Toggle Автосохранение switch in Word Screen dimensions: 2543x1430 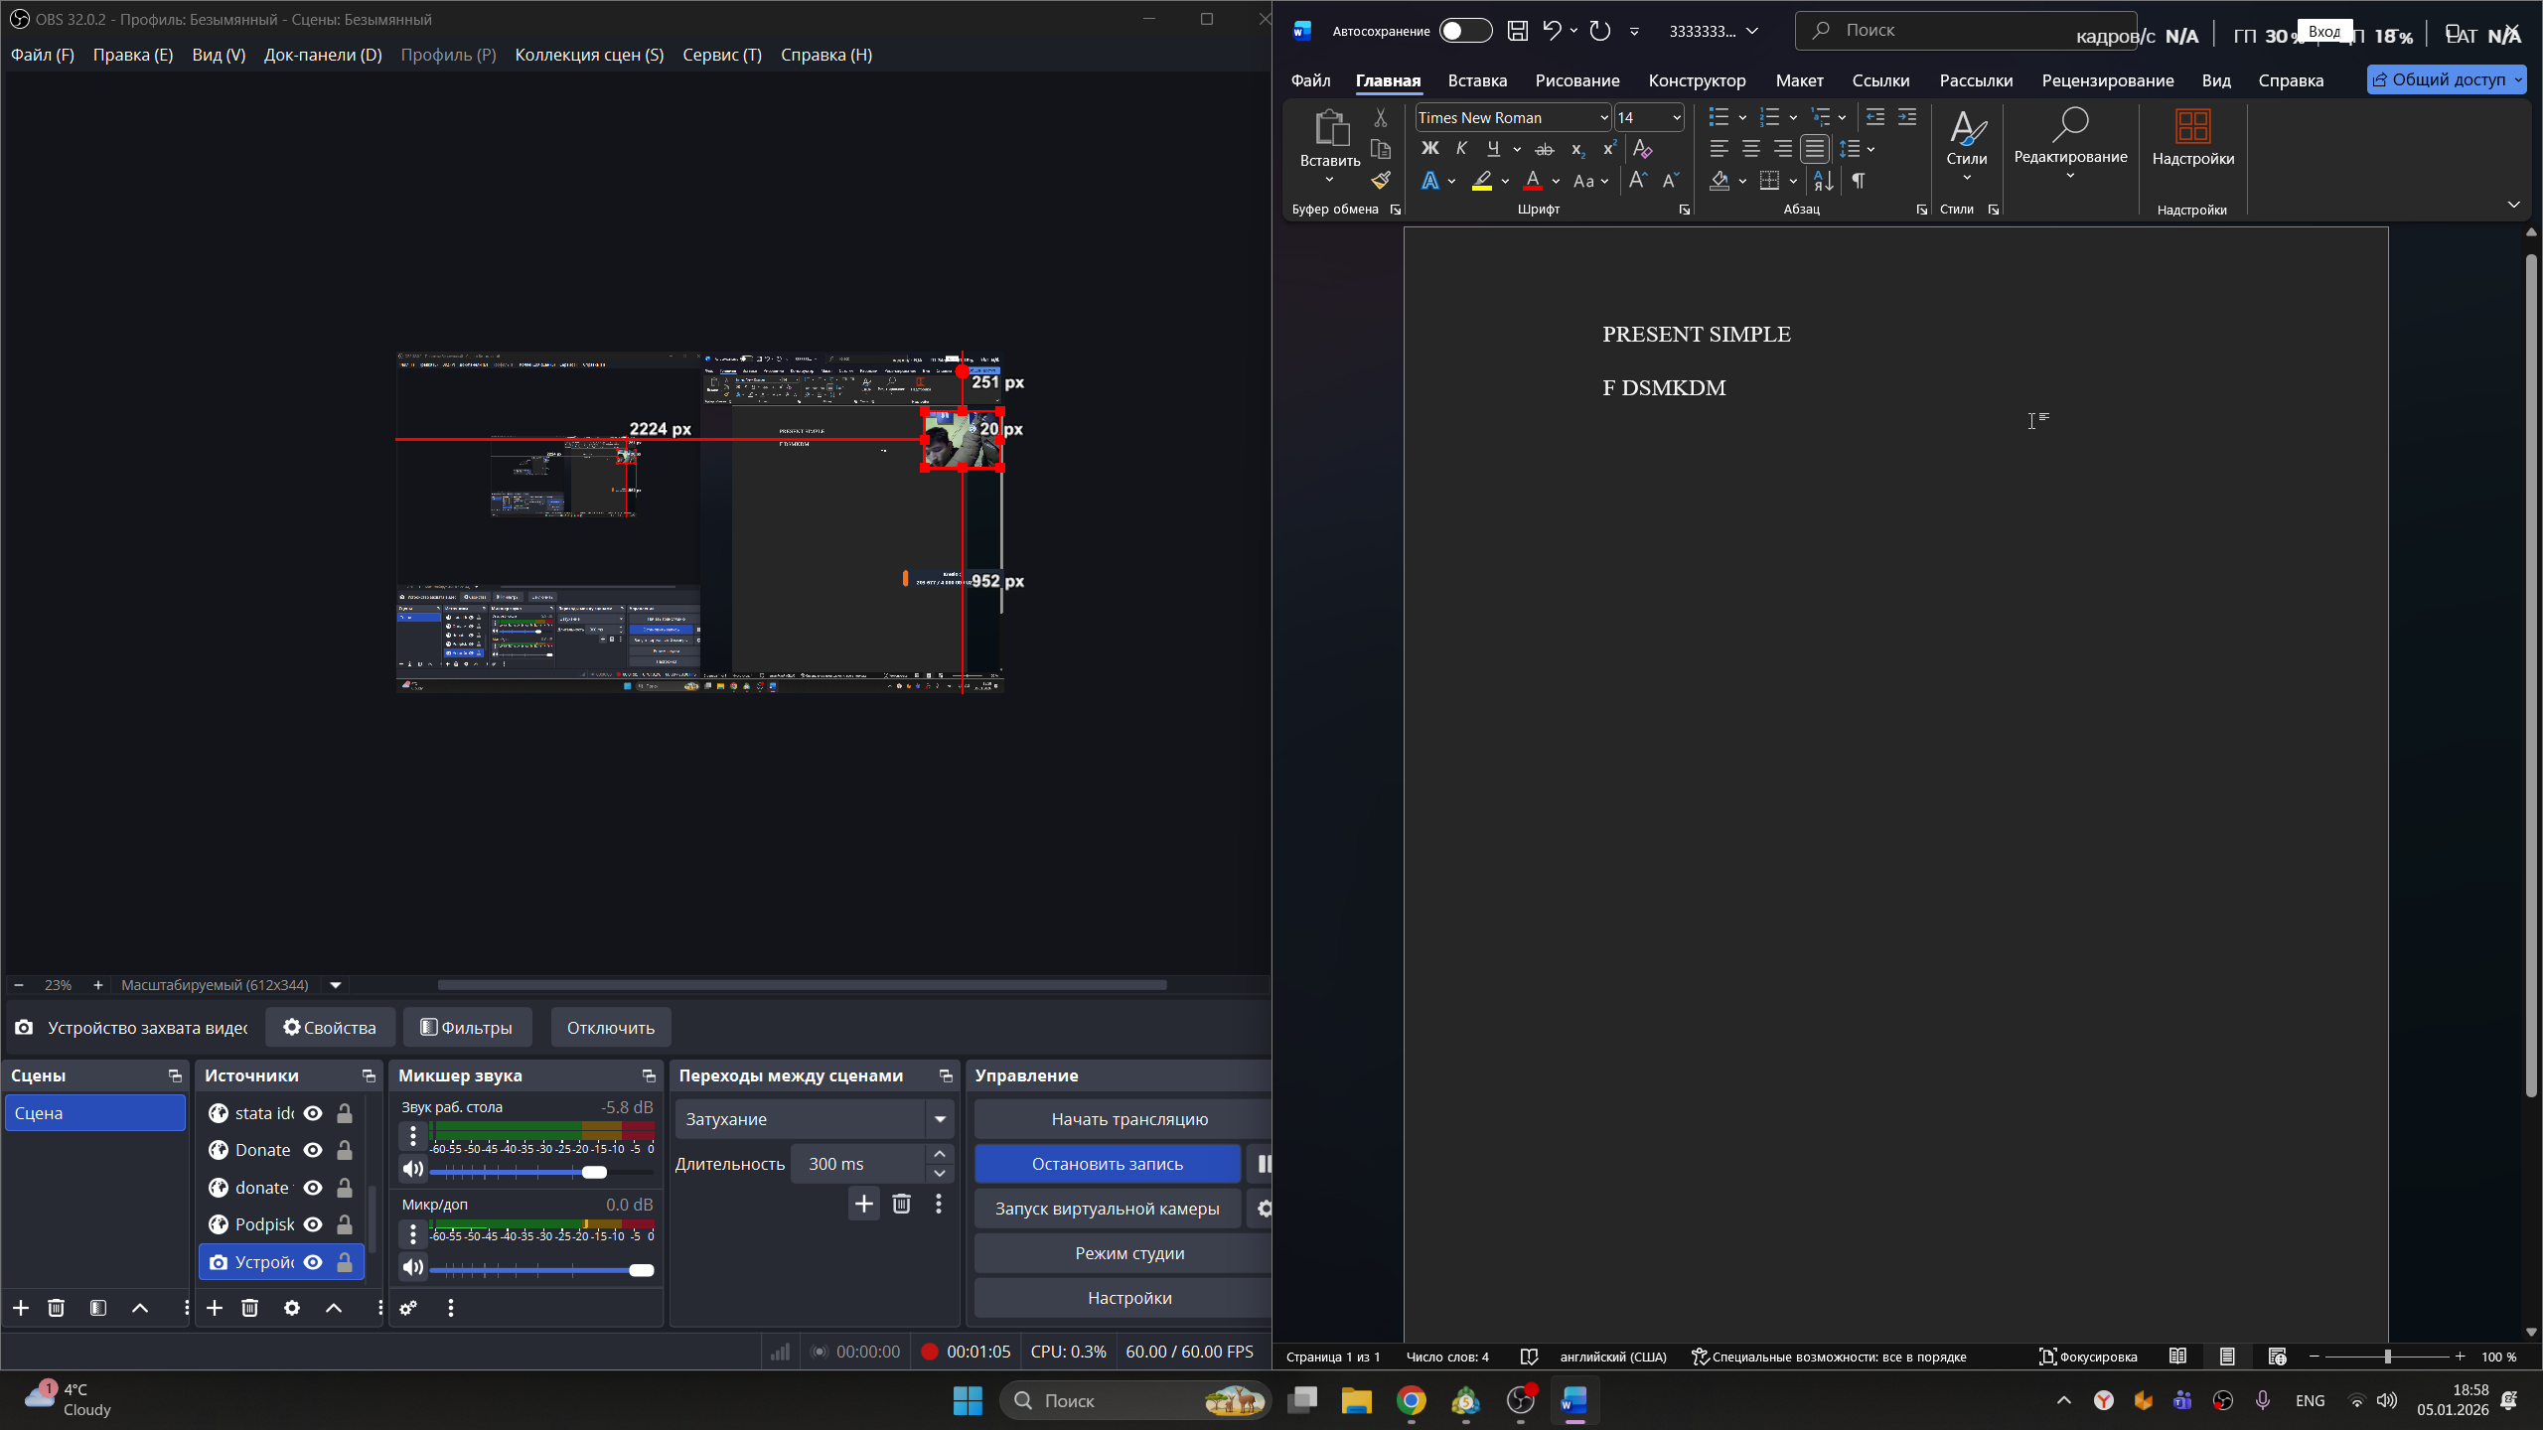(x=1464, y=31)
